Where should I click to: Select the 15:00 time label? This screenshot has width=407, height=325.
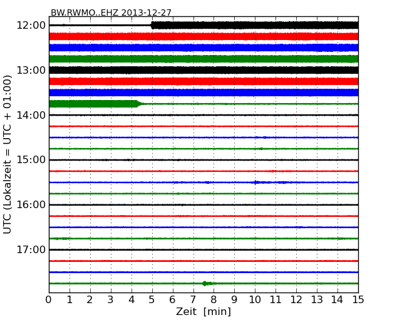click(31, 160)
